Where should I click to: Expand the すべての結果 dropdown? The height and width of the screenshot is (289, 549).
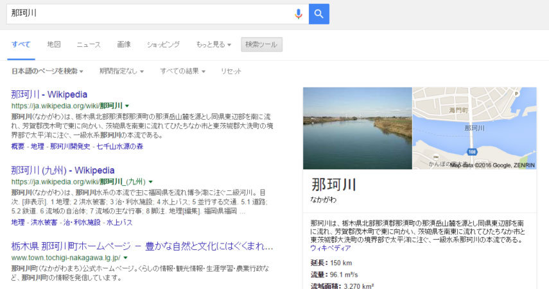coord(183,71)
